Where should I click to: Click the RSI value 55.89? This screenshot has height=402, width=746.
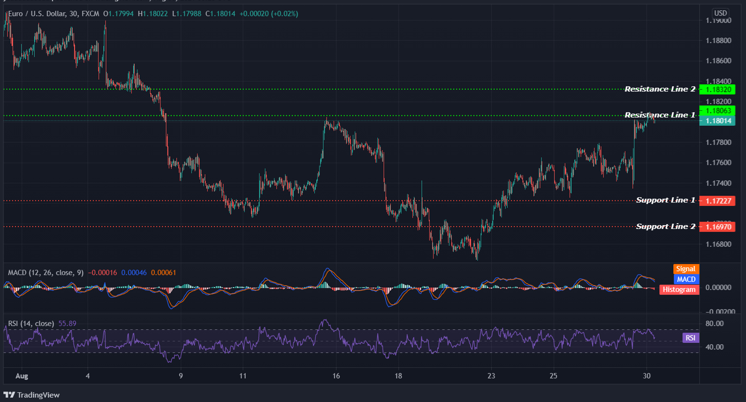click(x=67, y=324)
